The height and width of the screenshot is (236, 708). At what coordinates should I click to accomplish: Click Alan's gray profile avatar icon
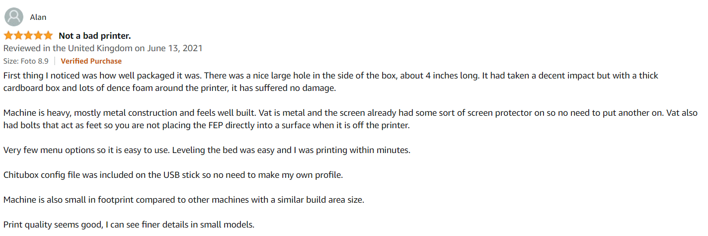(13, 17)
